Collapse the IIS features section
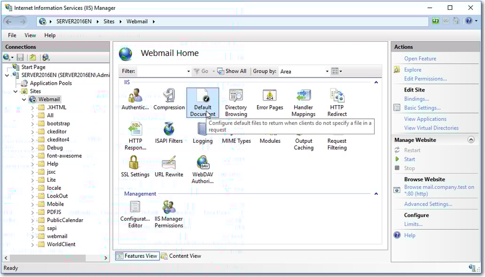The width and height of the screenshot is (485, 277). pos(375,82)
